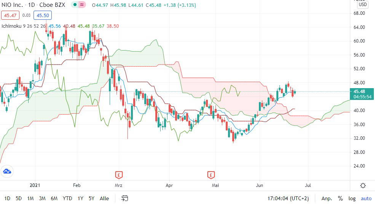Screen dimensions: 375x204
Task: Open the timezone 17:04:04 (UTC+2) selector
Action: 288,198
